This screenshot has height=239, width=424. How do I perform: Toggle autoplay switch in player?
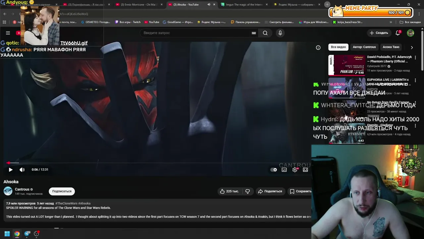[274, 170]
